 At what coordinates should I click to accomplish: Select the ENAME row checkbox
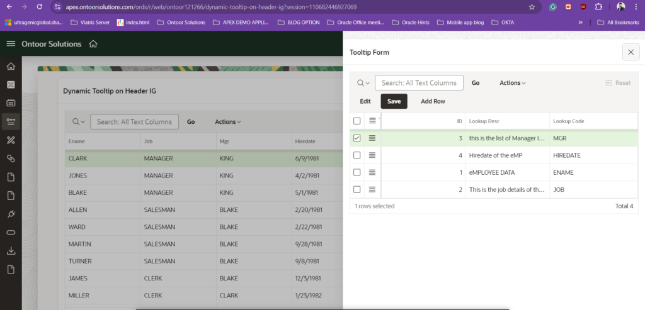click(x=357, y=172)
